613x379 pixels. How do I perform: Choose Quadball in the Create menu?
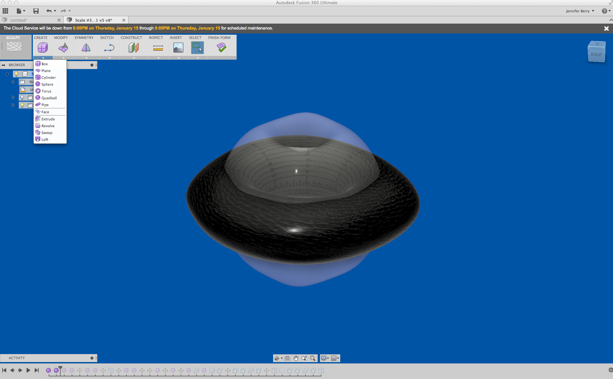(50, 98)
